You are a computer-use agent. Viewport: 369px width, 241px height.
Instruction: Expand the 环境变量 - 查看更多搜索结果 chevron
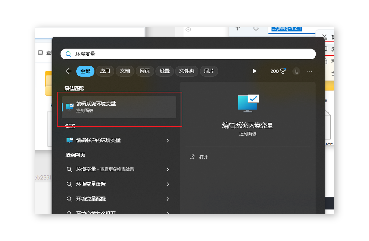coord(168,169)
